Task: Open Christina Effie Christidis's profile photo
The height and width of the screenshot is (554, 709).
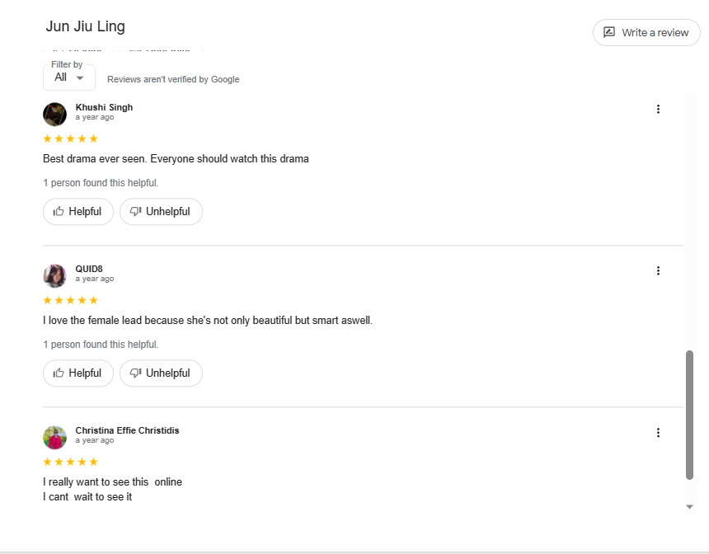Action: click(x=55, y=437)
